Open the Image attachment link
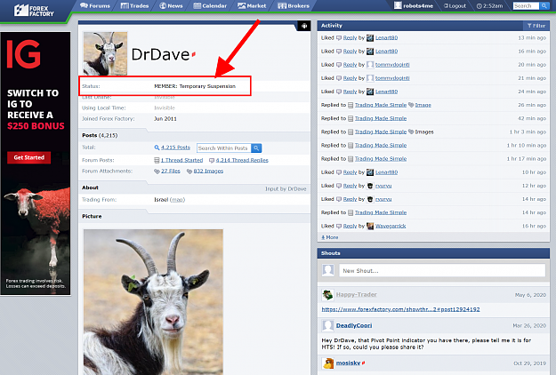This screenshot has height=375, width=556. [423, 105]
